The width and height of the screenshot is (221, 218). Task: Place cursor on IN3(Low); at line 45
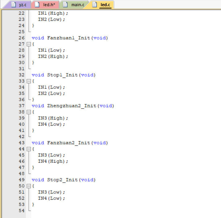click(52, 155)
